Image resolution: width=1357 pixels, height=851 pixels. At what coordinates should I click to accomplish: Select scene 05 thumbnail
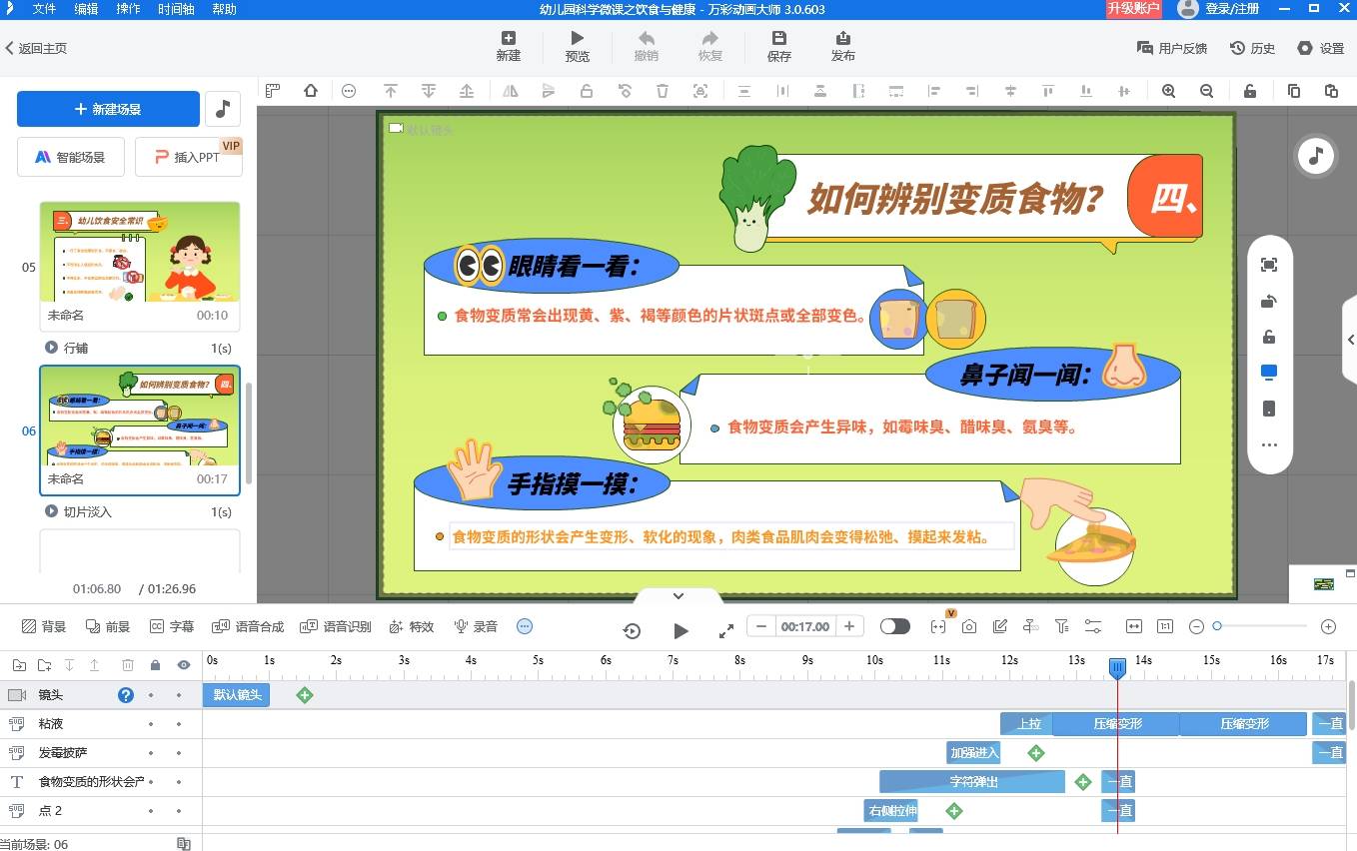[140, 252]
